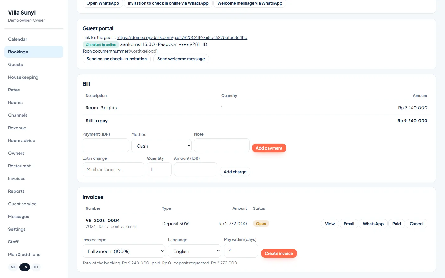445x278 pixels.
Task: Click the Open WhatsApp button
Action: click(x=103, y=3)
